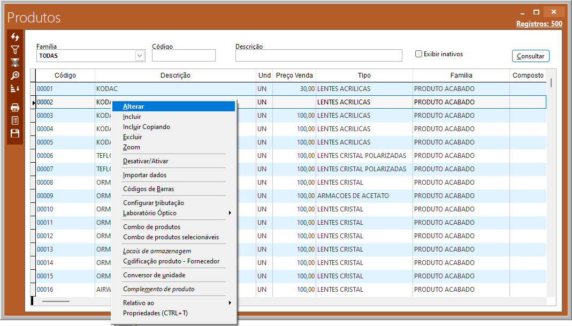Select Incluir Copiando menu entry
Image resolution: width=572 pixels, height=326 pixels.
pos(146,127)
